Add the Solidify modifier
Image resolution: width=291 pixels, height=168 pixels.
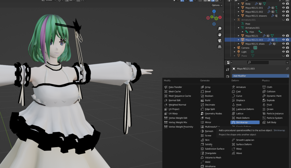tap(207, 144)
